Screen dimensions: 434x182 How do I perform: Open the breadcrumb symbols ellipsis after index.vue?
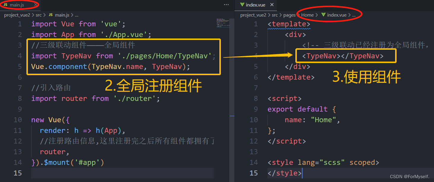[x=354, y=15]
